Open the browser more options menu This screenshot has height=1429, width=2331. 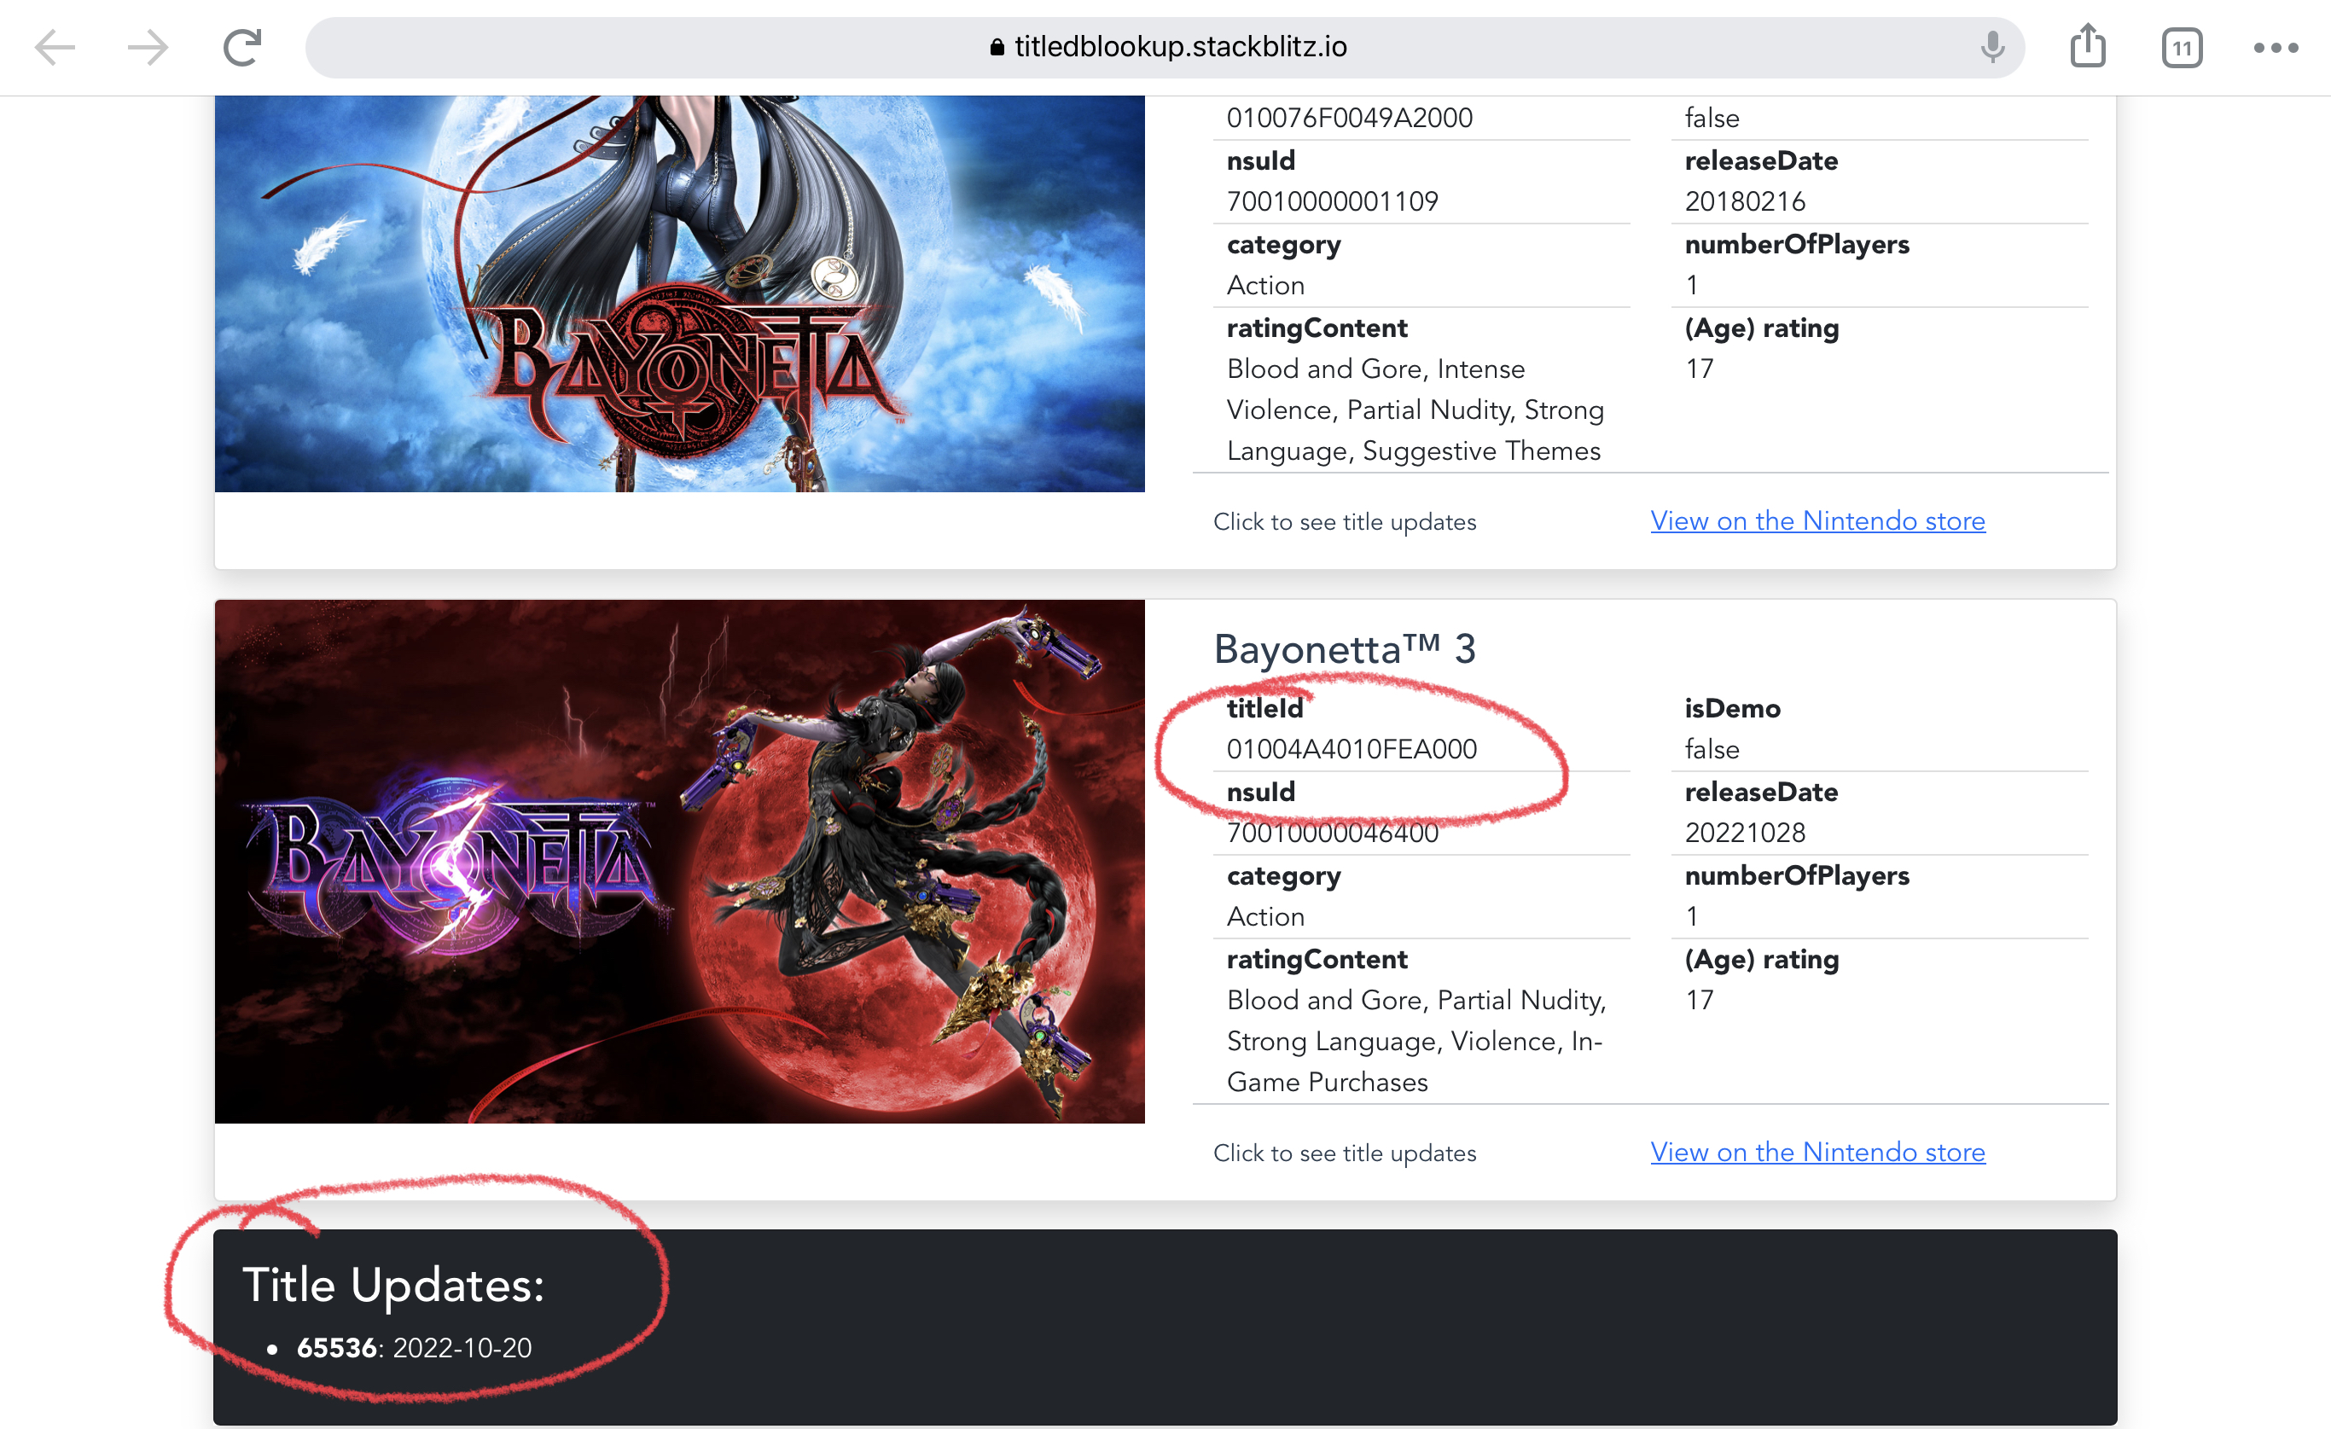click(x=2276, y=47)
